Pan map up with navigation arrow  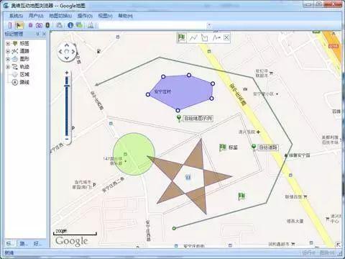(67, 45)
